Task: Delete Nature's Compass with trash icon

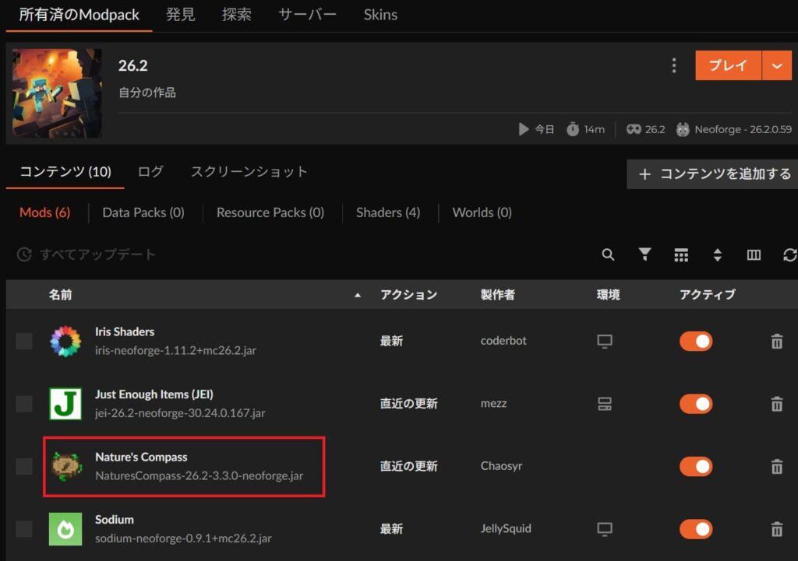Action: tap(777, 466)
